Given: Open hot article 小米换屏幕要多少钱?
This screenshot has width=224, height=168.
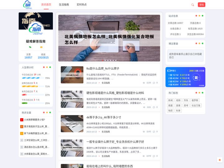Looking at the screenshot, I should click(35, 120).
